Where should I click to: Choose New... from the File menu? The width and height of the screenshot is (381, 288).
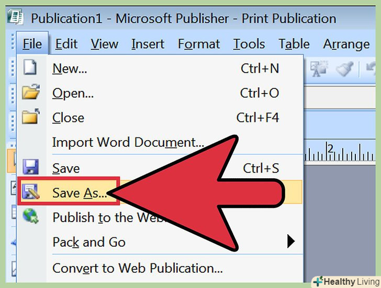point(160,68)
